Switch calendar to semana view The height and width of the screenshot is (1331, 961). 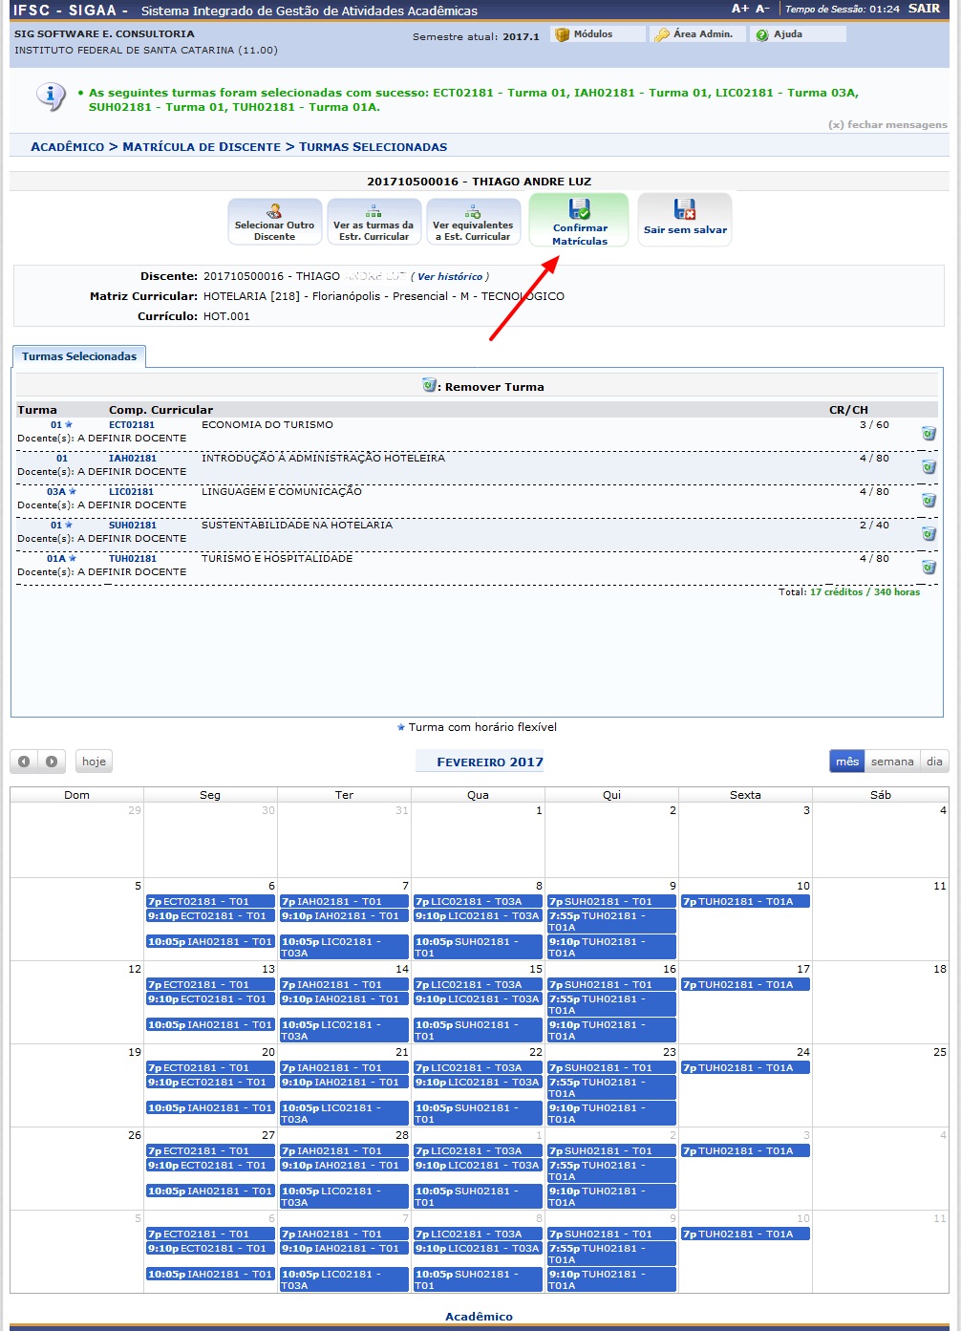pos(892,762)
